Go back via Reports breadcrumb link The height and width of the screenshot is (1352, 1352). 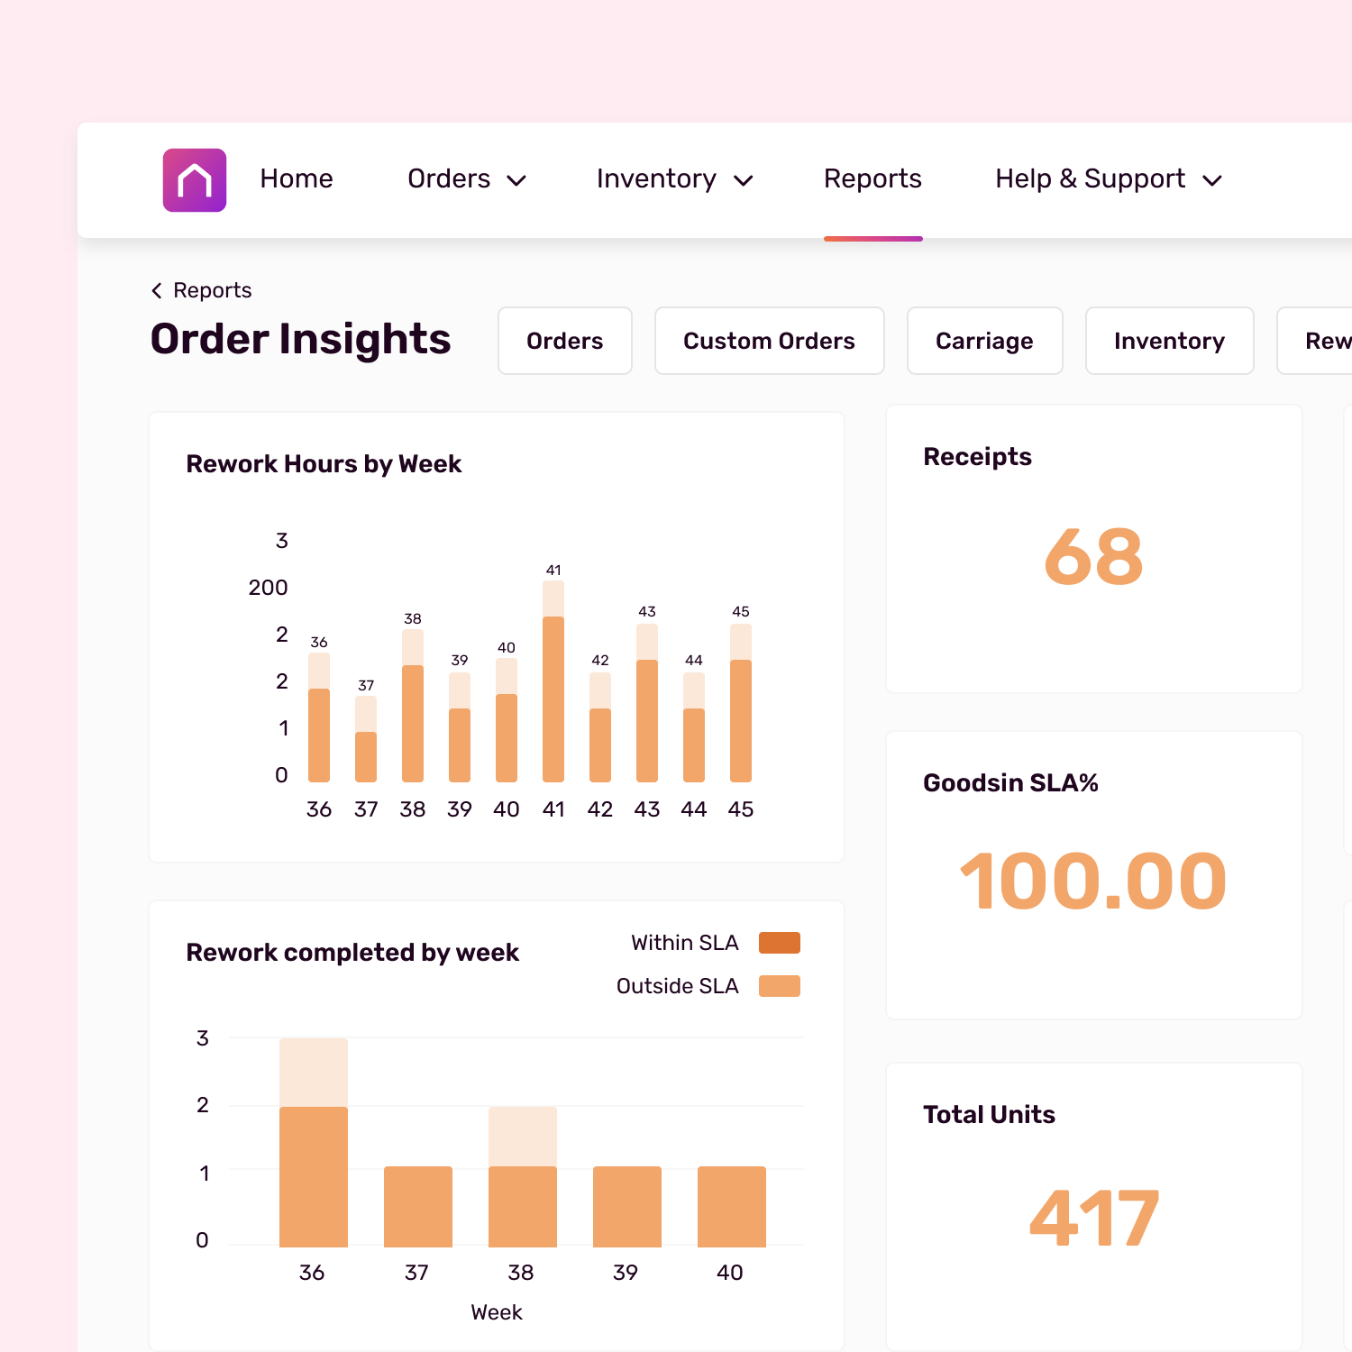click(213, 290)
